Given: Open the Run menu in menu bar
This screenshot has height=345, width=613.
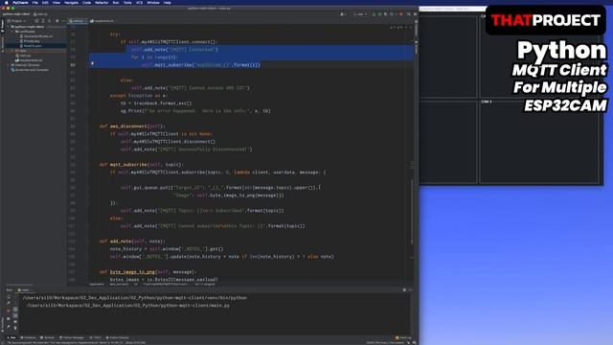Looking at the screenshot, I should pyautogui.click(x=116, y=2).
